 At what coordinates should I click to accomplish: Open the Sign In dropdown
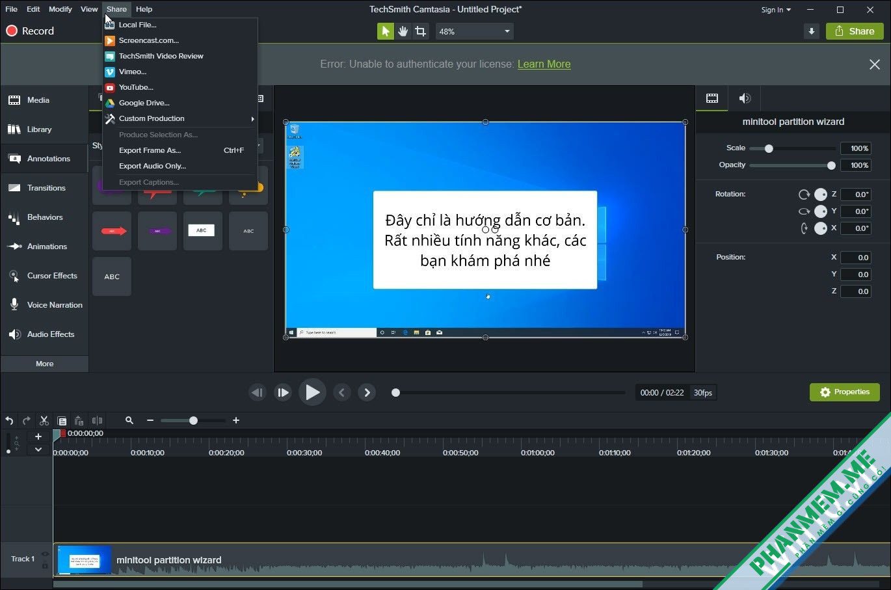pos(776,10)
